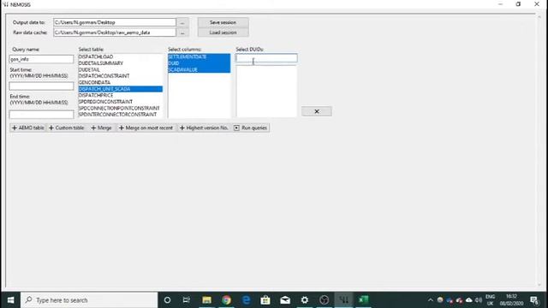548x308 pixels.
Task: Open File Explorer from the taskbar
Action: pos(206,300)
